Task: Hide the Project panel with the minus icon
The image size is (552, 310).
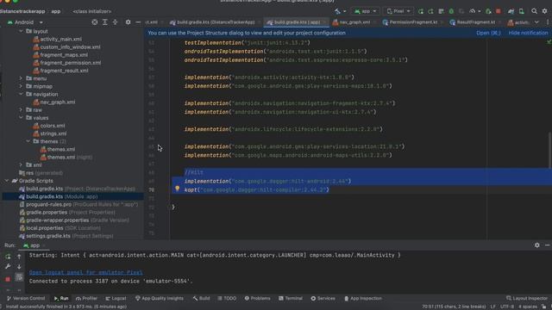Action: pyautogui.click(x=138, y=22)
